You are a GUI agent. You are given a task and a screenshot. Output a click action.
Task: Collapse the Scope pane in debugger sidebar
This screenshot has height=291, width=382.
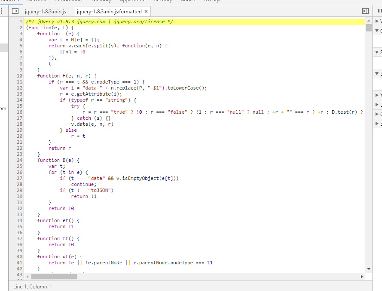click(x=378, y=52)
